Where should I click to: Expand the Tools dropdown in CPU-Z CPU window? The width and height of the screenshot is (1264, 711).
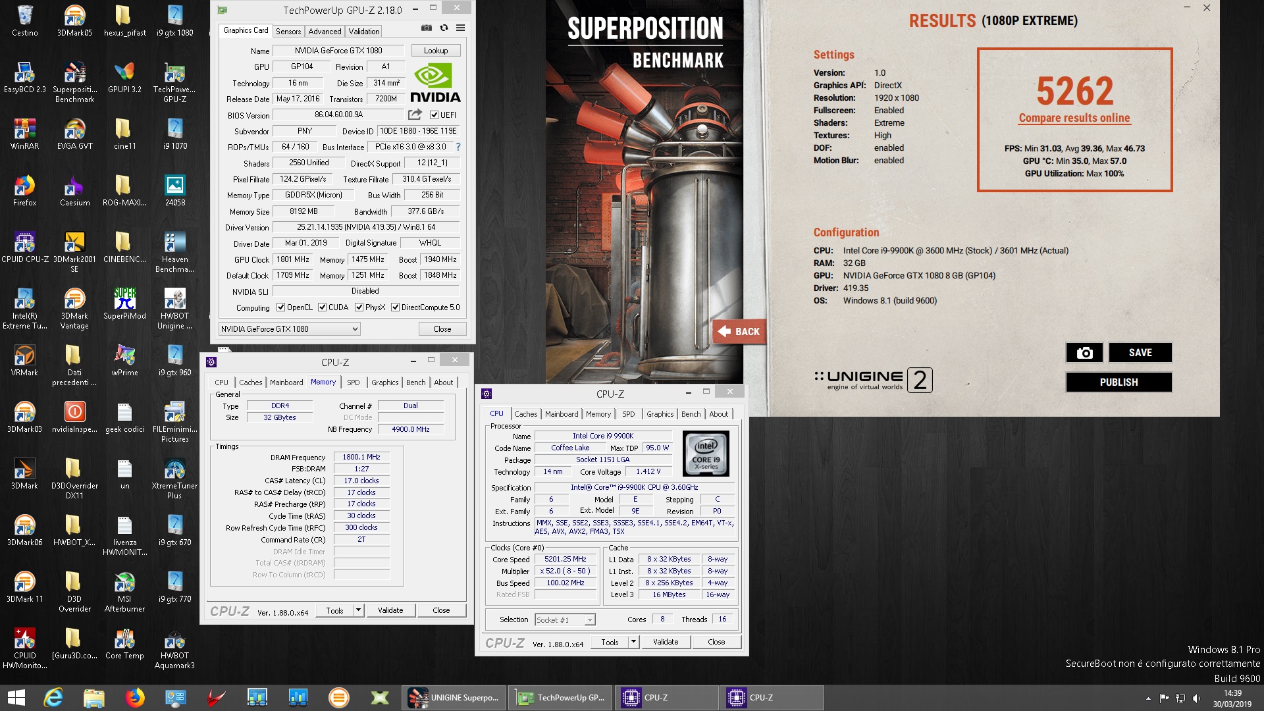(633, 642)
